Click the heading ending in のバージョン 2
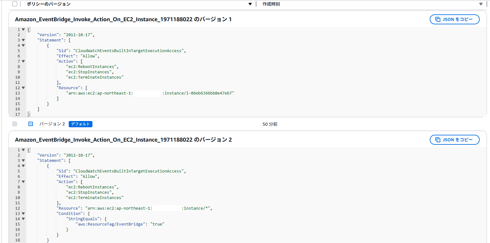 pyautogui.click(x=123, y=140)
